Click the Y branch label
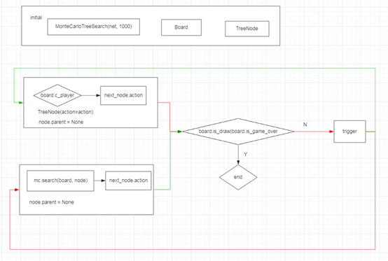388x261 pixels. click(245, 155)
